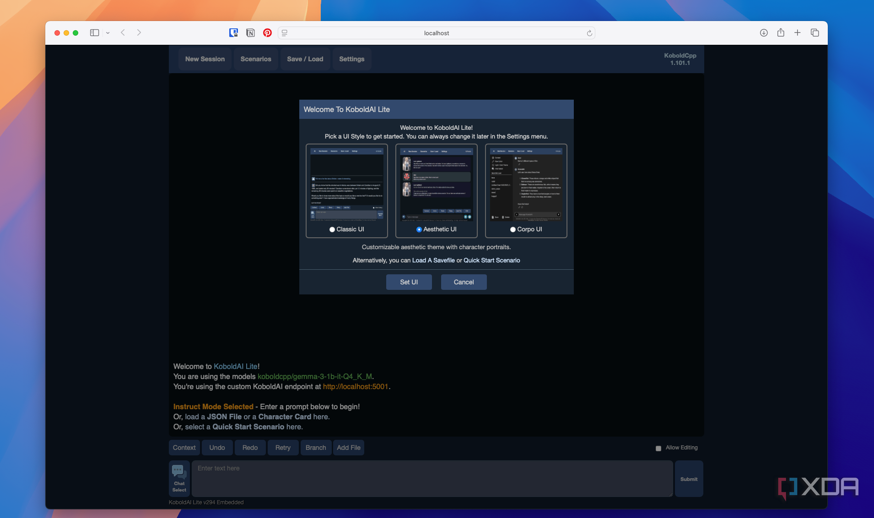
Task: Click the Character Card link
Action: click(x=285, y=417)
